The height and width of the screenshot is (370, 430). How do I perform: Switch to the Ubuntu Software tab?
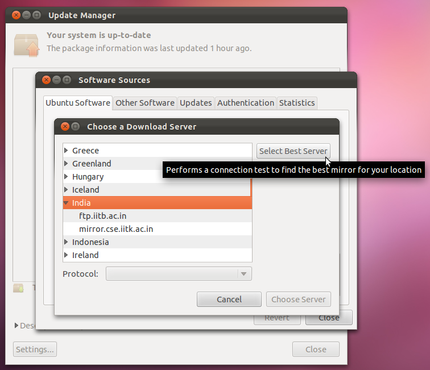point(78,103)
